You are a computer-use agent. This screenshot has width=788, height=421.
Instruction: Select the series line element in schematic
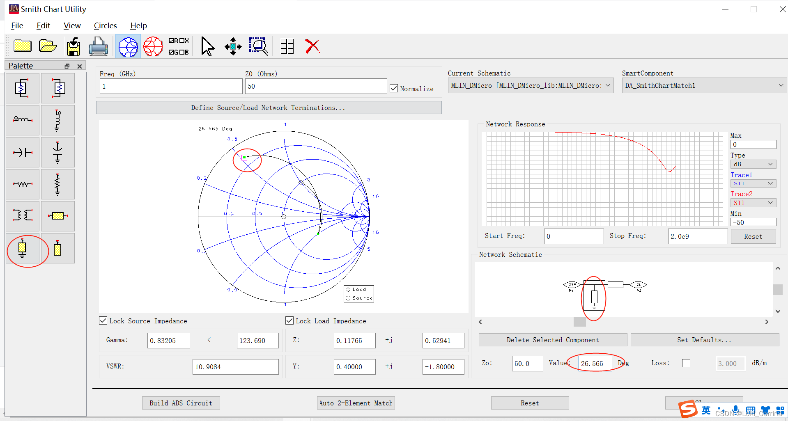coord(616,285)
